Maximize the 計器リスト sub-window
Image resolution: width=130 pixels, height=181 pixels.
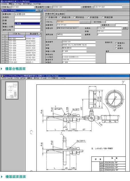(x=39, y=11)
